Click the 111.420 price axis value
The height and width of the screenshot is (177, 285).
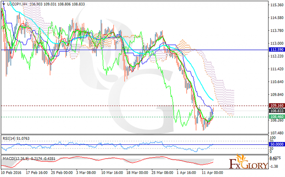pos(277,69)
